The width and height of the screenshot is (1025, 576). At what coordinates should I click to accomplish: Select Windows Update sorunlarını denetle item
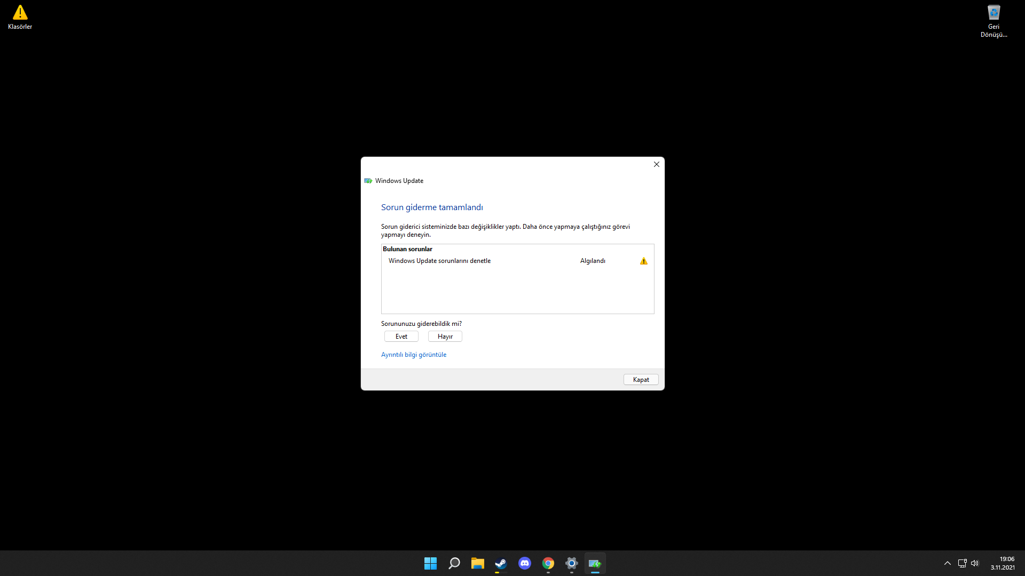[439, 261]
